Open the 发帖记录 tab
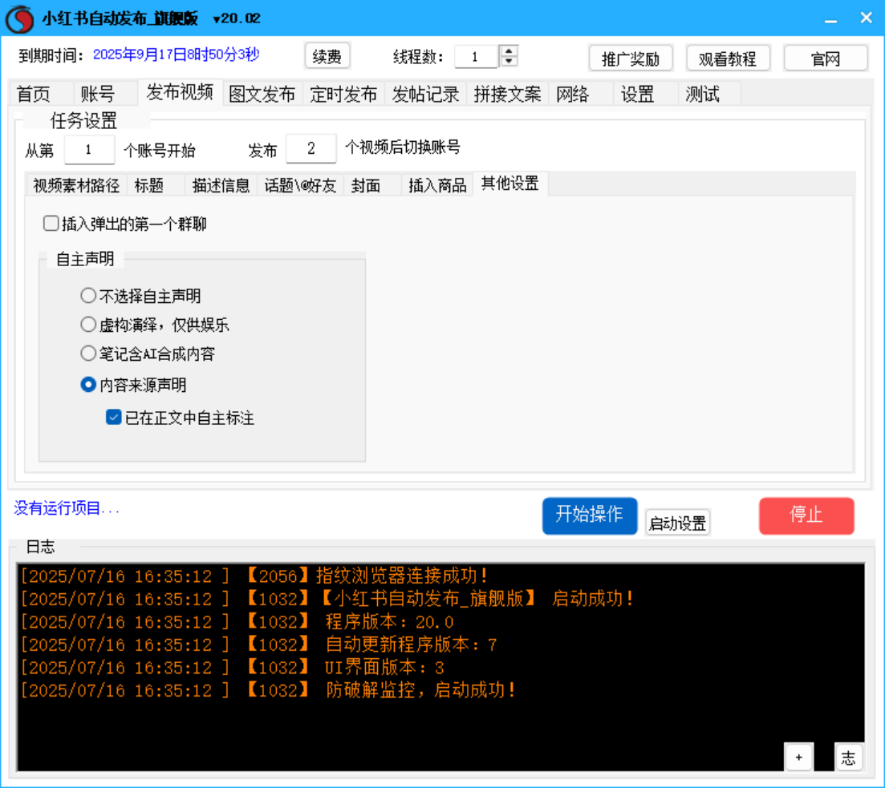Viewport: 885px width, 788px height. pyautogui.click(x=425, y=94)
